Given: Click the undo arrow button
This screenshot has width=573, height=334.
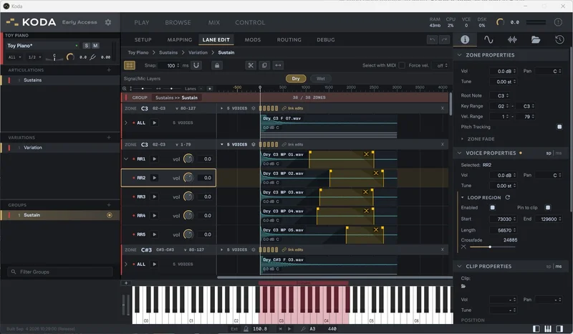Looking at the screenshot, I should click(x=433, y=39).
